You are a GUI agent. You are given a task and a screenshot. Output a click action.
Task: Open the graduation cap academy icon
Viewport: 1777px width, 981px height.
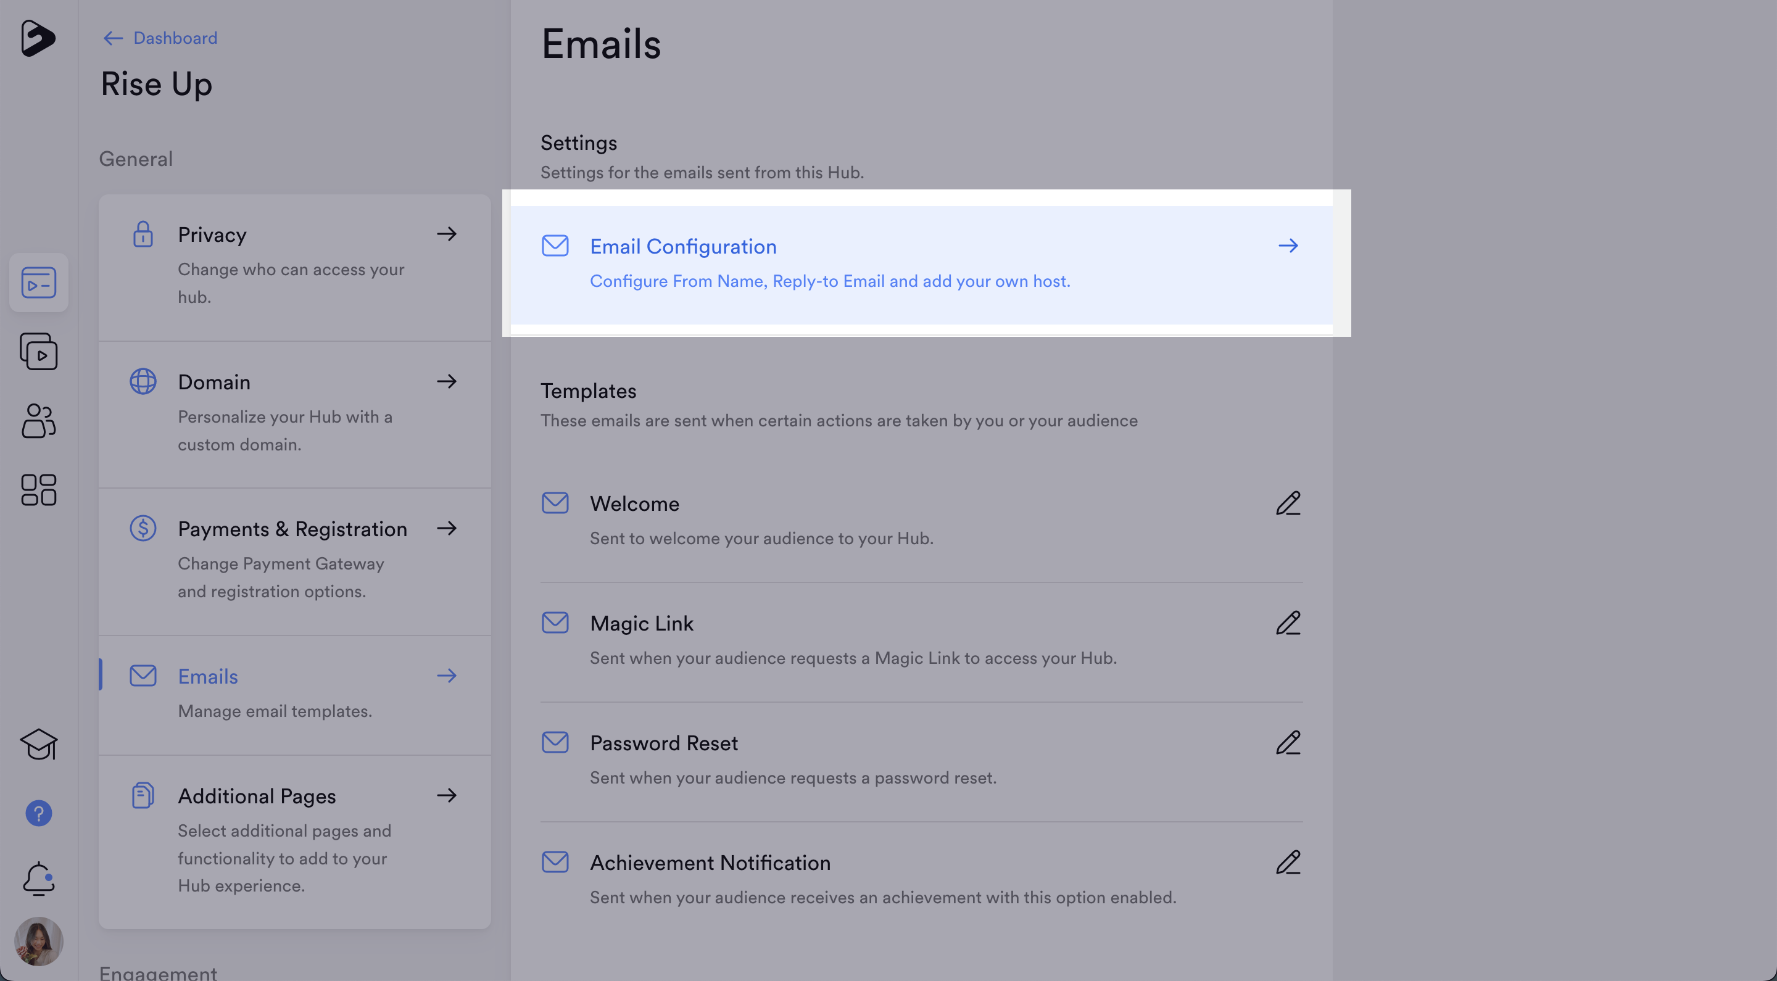39,744
